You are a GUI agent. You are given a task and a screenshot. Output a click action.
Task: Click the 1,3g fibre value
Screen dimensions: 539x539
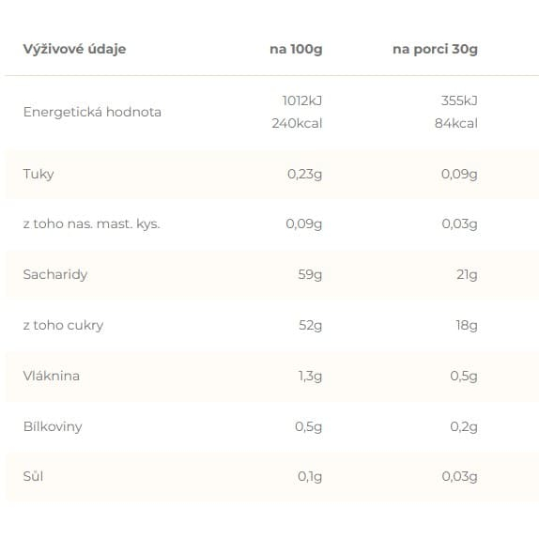click(310, 376)
